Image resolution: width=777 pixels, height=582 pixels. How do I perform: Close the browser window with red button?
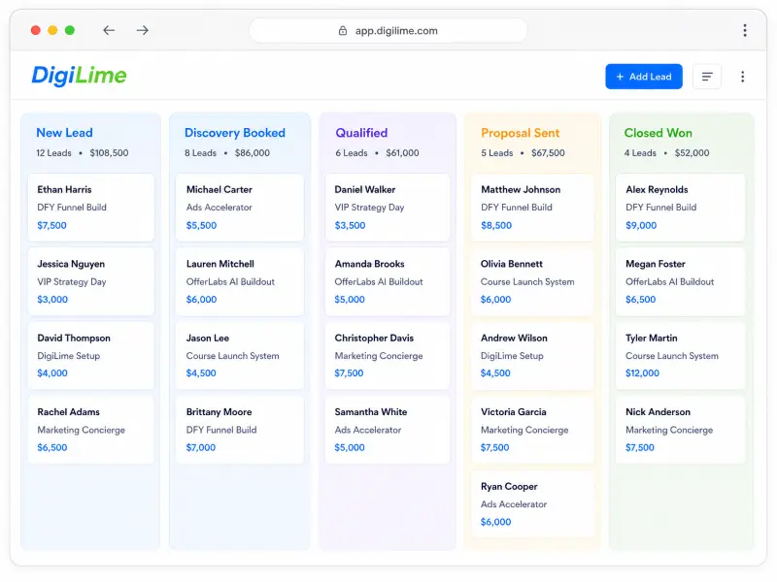[35, 30]
